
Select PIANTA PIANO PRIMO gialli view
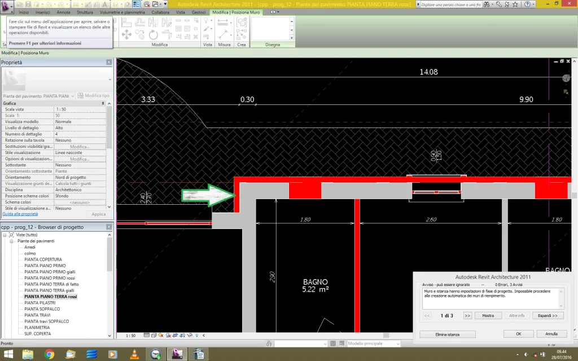(50, 272)
